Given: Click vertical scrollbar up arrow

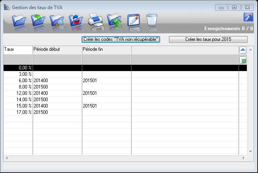Looking at the screenshot, I should tap(250, 50).
